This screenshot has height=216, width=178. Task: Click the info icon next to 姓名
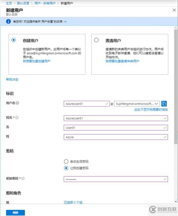(17, 118)
